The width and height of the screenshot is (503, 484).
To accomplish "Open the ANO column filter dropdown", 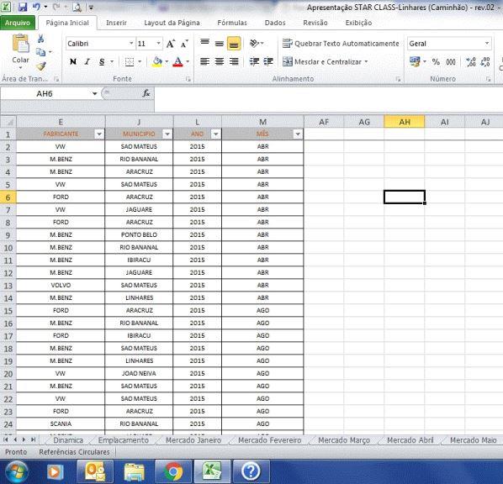I will click(x=216, y=134).
